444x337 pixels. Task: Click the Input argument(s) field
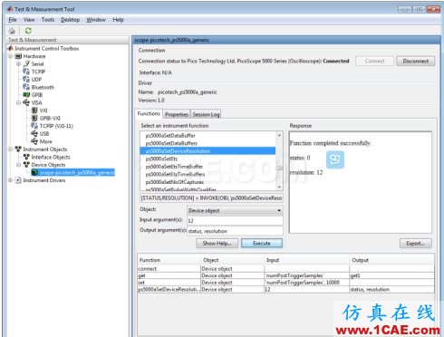coord(235,221)
